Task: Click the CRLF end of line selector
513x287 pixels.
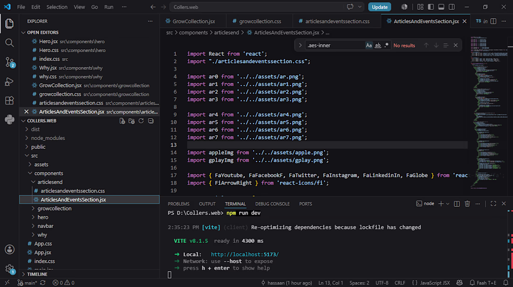Action: pyautogui.click(x=400, y=283)
